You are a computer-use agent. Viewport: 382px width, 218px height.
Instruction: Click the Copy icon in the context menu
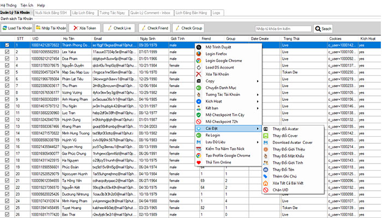[199, 81]
